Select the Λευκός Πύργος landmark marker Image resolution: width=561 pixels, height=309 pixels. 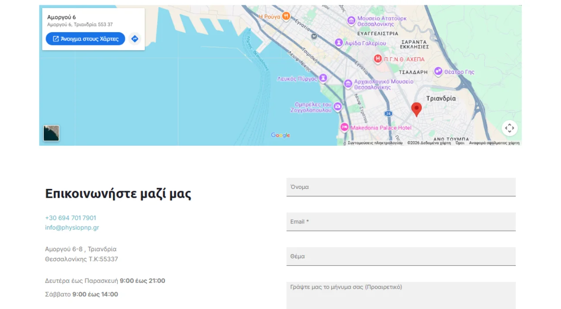point(323,79)
